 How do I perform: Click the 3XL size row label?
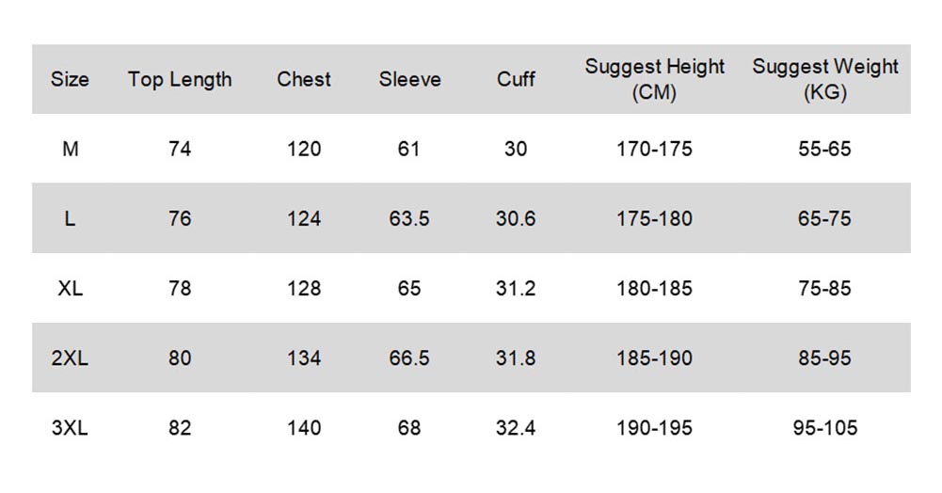click(70, 428)
